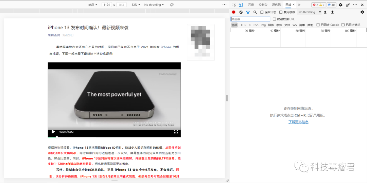This screenshot has width=367, height=183.
Task: Click the 60 毫秒 timeline label
Action: pyautogui.click(x=300, y=31)
